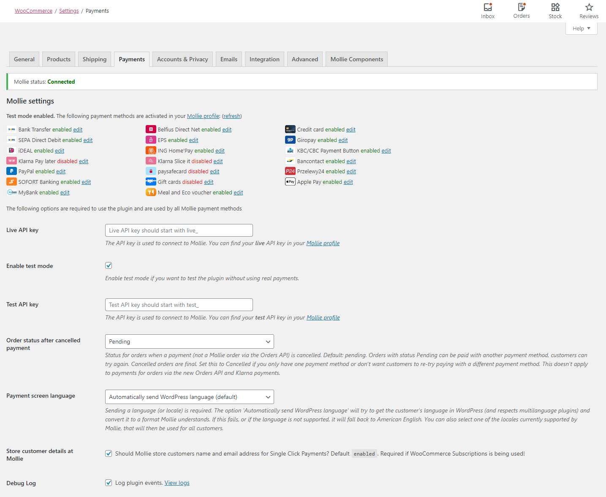Open Mollie profile link in Test mode notice

(203, 116)
